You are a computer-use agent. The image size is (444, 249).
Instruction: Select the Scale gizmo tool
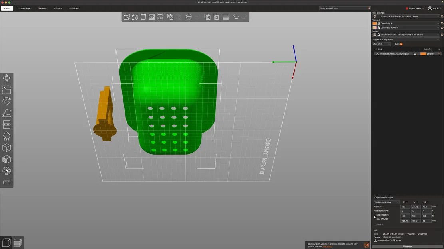click(x=6, y=90)
